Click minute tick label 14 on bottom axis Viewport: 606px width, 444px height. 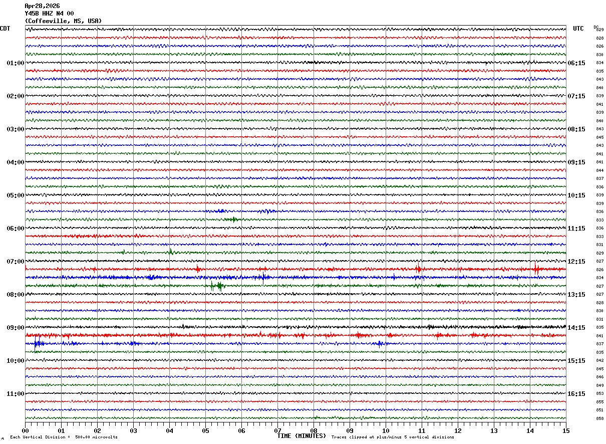530,430
